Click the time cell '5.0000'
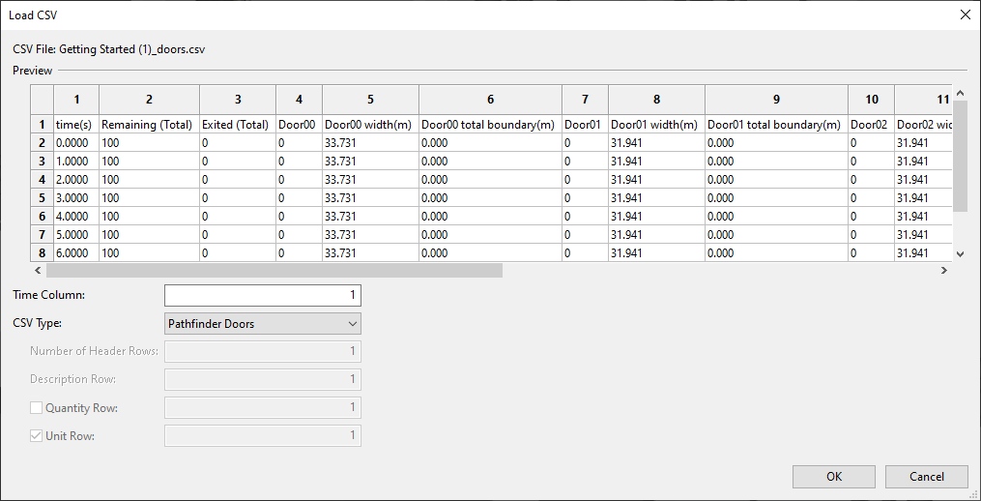 tap(76, 235)
